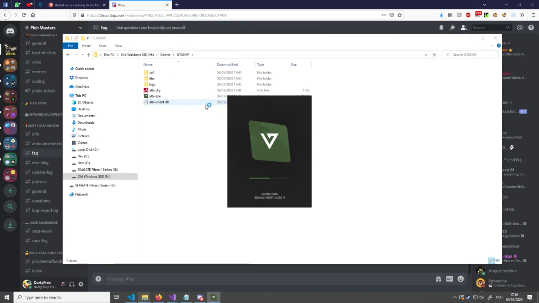Open emoji picker in Discord message box
The height and width of the screenshot is (303, 539).
tap(461, 279)
